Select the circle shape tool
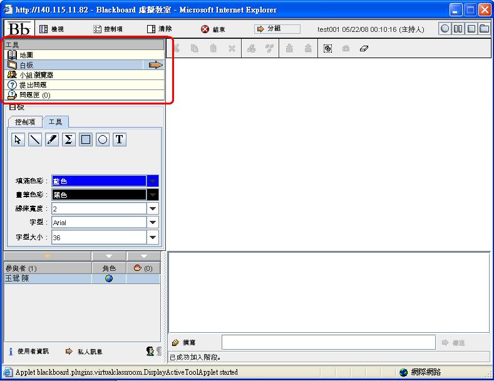Image resolution: width=494 pixels, height=381 pixels. coord(103,140)
